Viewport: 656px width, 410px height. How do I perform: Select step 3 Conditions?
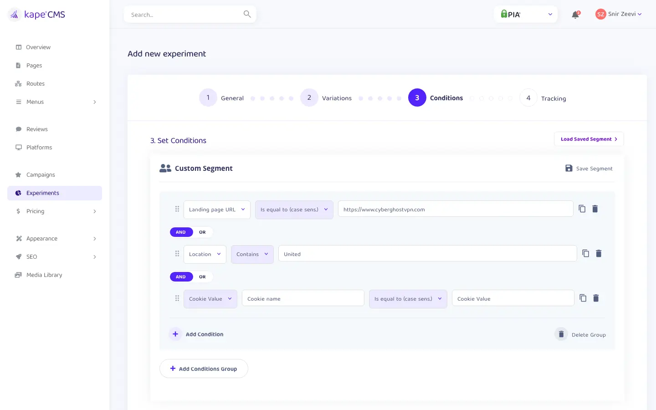click(436, 97)
